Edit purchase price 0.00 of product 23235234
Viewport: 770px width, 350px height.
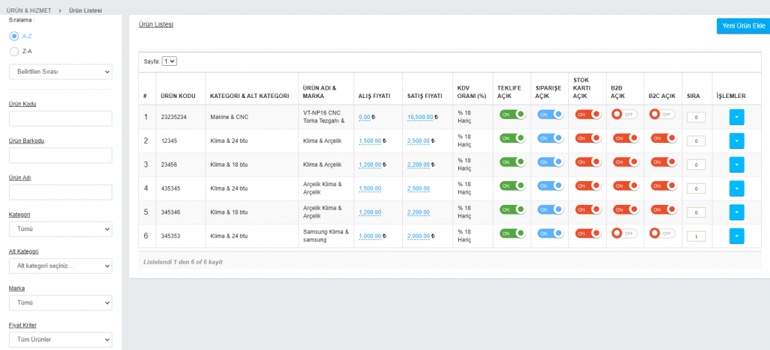tap(364, 117)
